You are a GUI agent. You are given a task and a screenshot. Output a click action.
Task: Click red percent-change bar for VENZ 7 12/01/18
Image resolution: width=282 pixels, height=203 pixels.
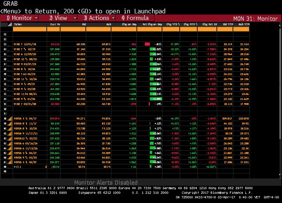(147, 44)
